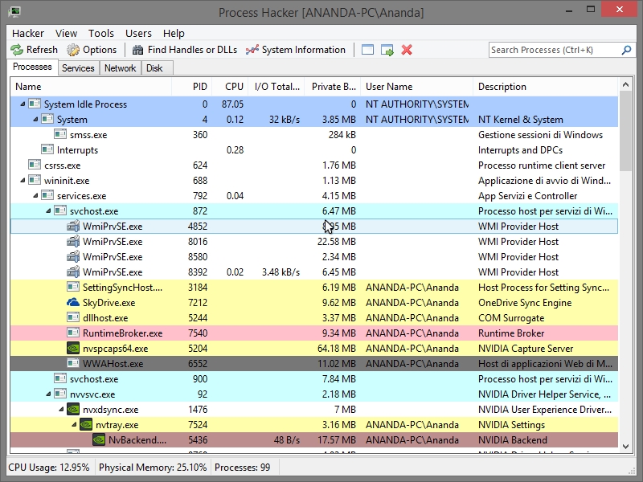Image resolution: width=643 pixels, height=482 pixels.
Task: Click the OneDrive Sync Engine description
Action: (x=525, y=303)
